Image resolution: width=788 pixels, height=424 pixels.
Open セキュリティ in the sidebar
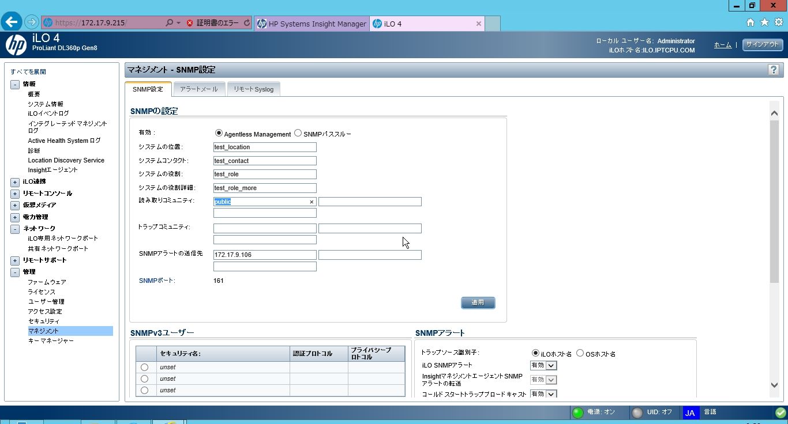[x=44, y=321]
